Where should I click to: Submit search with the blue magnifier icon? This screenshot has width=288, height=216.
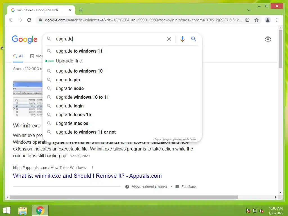pos(193,39)
